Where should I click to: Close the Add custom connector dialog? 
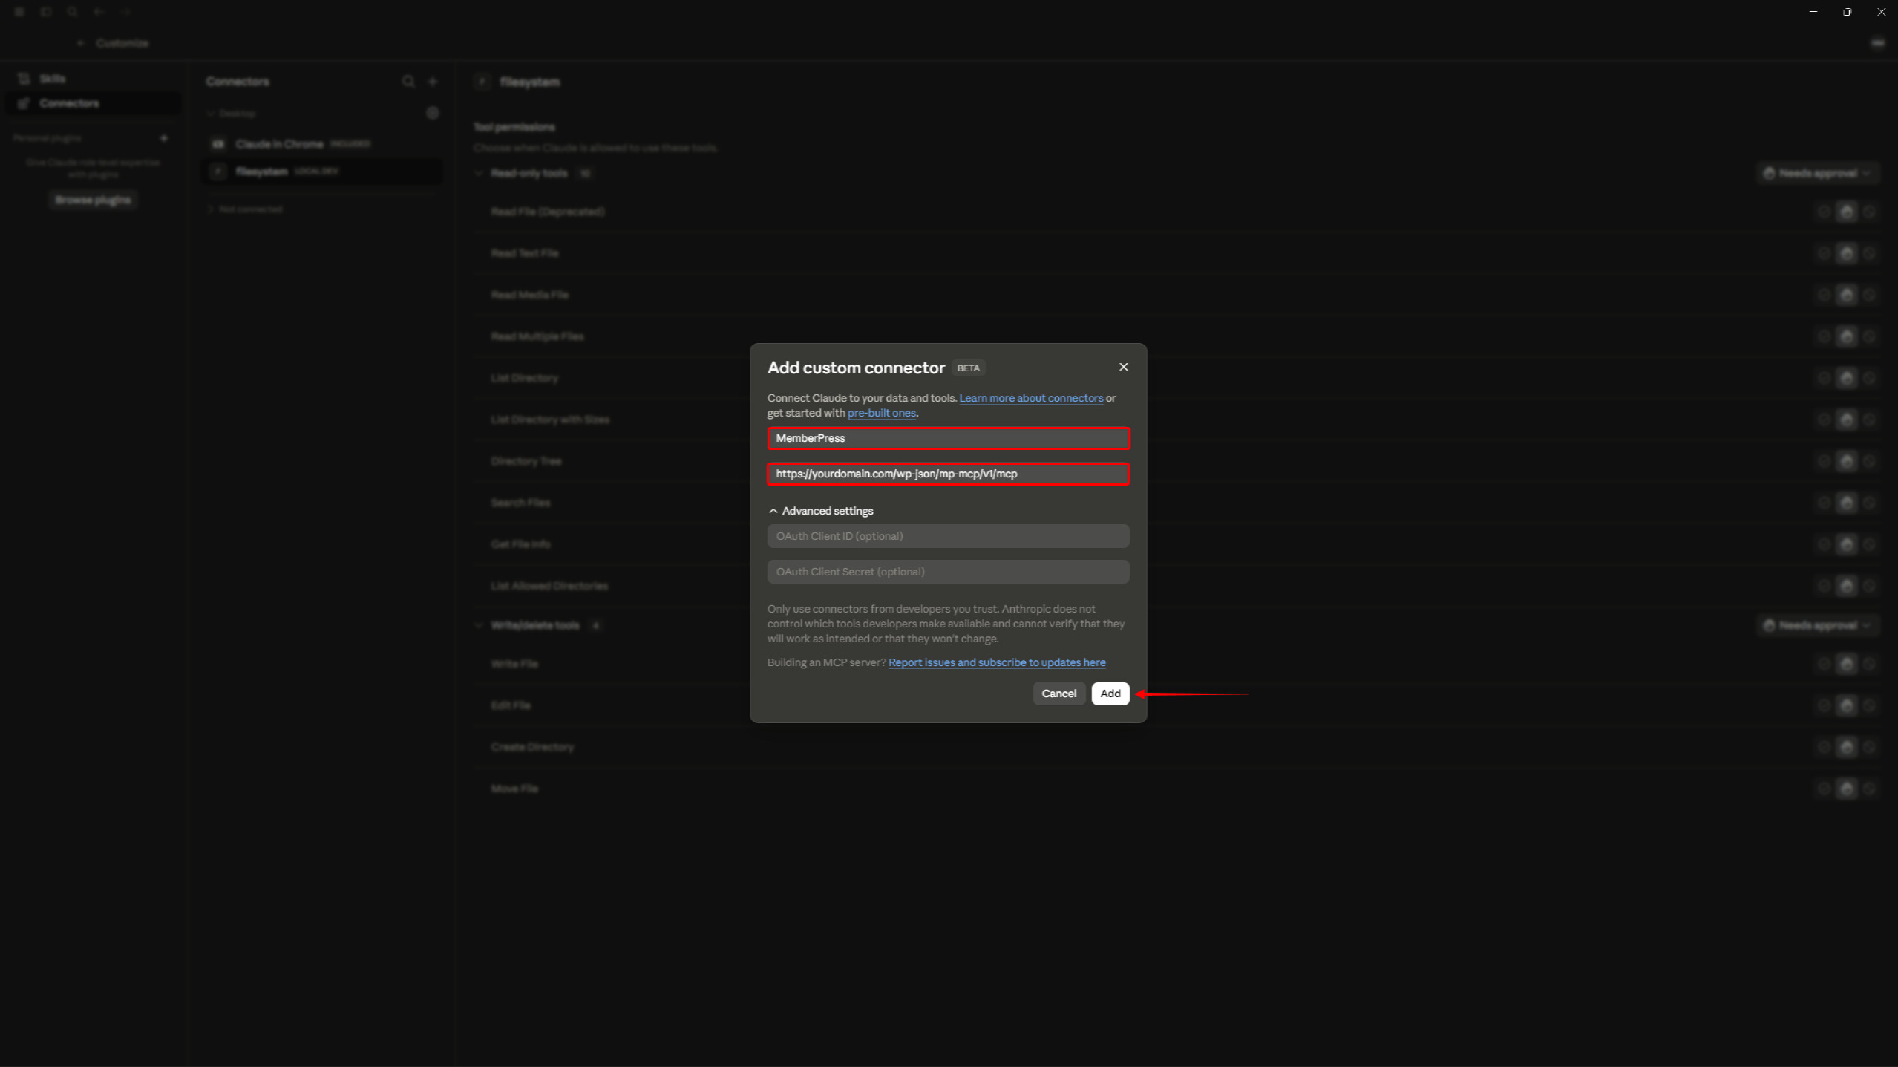tap(1123, 367)
